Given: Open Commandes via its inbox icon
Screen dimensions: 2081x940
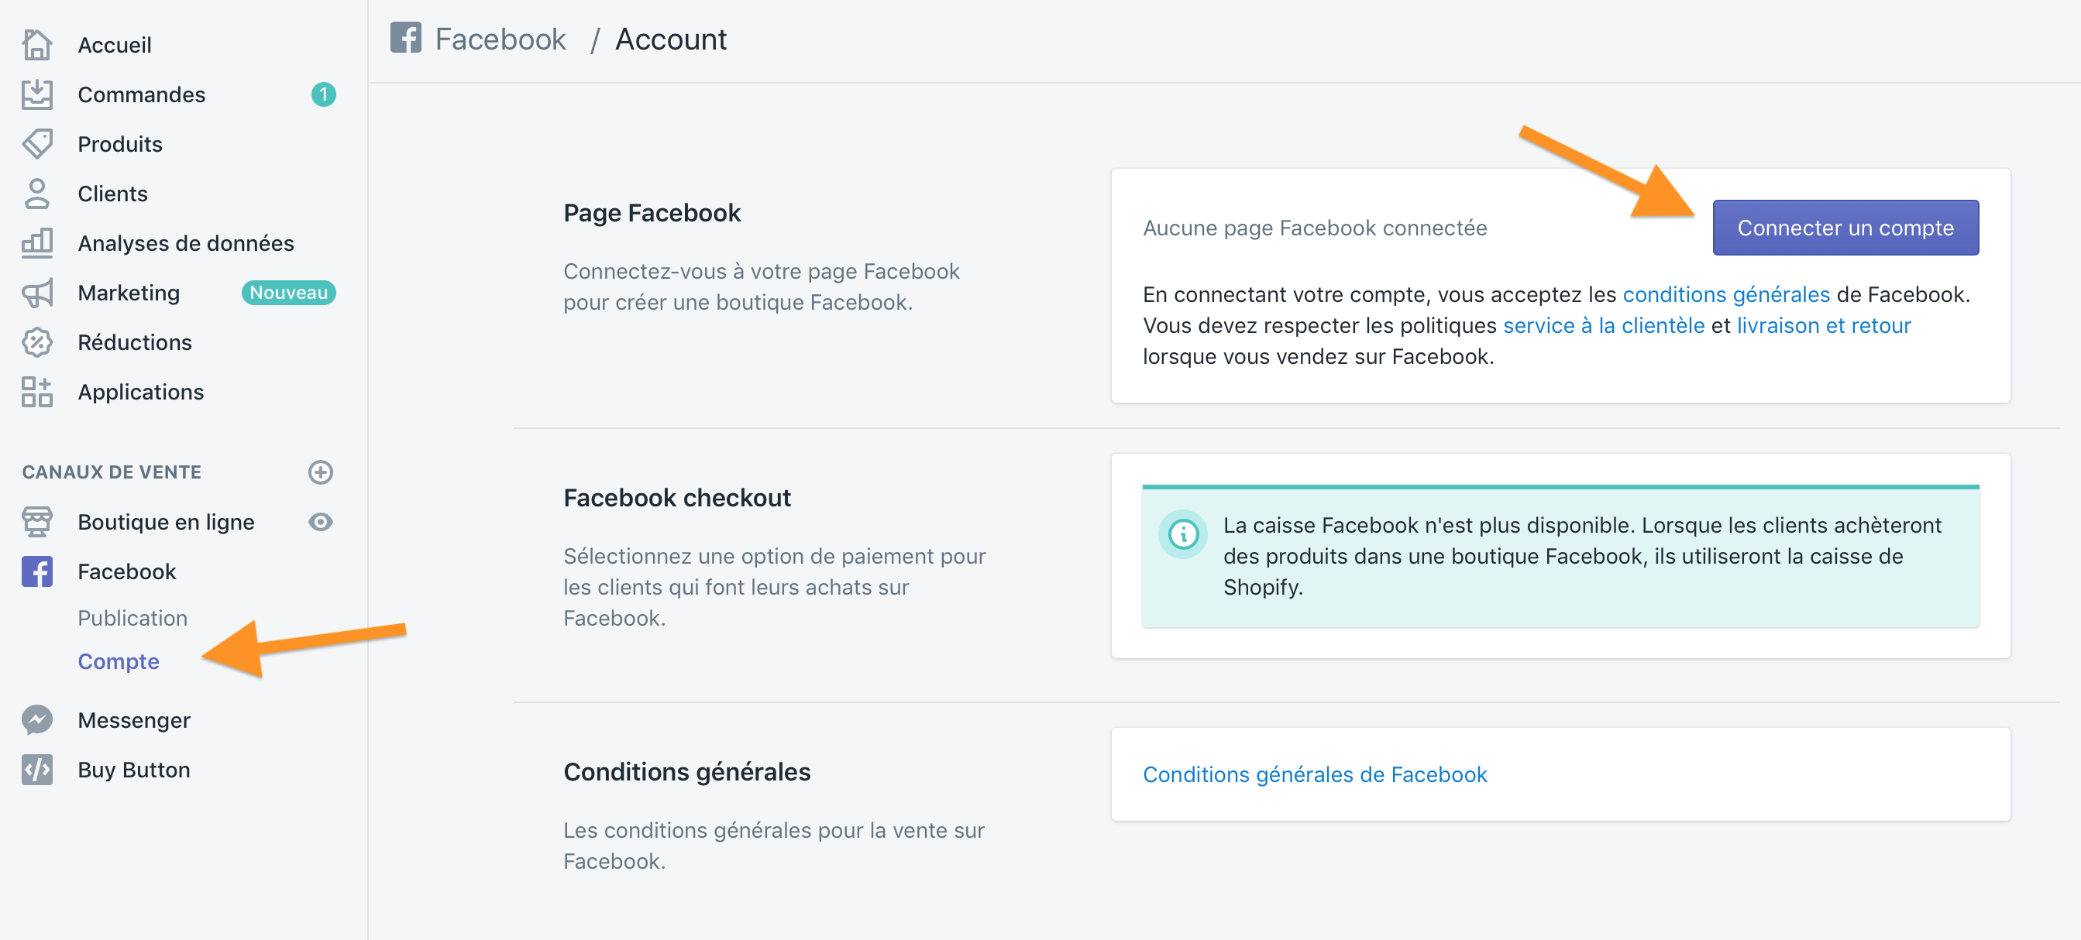Looking at the screenshot, I should (x=36, y=94).
